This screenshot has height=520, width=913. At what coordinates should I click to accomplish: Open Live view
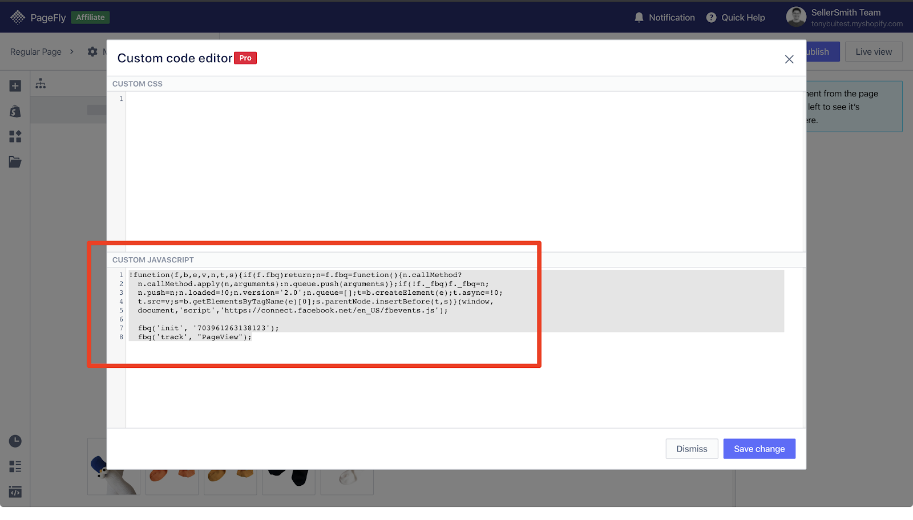tap(874, 52)
